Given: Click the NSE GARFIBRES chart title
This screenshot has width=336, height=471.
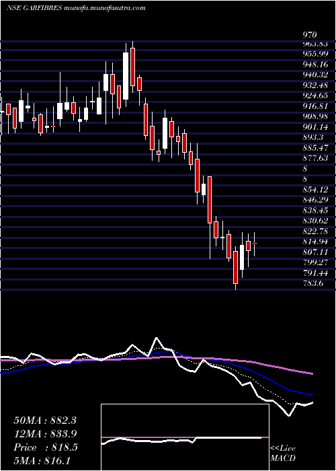Looking at the screenshot, I should tap(35, 8).
